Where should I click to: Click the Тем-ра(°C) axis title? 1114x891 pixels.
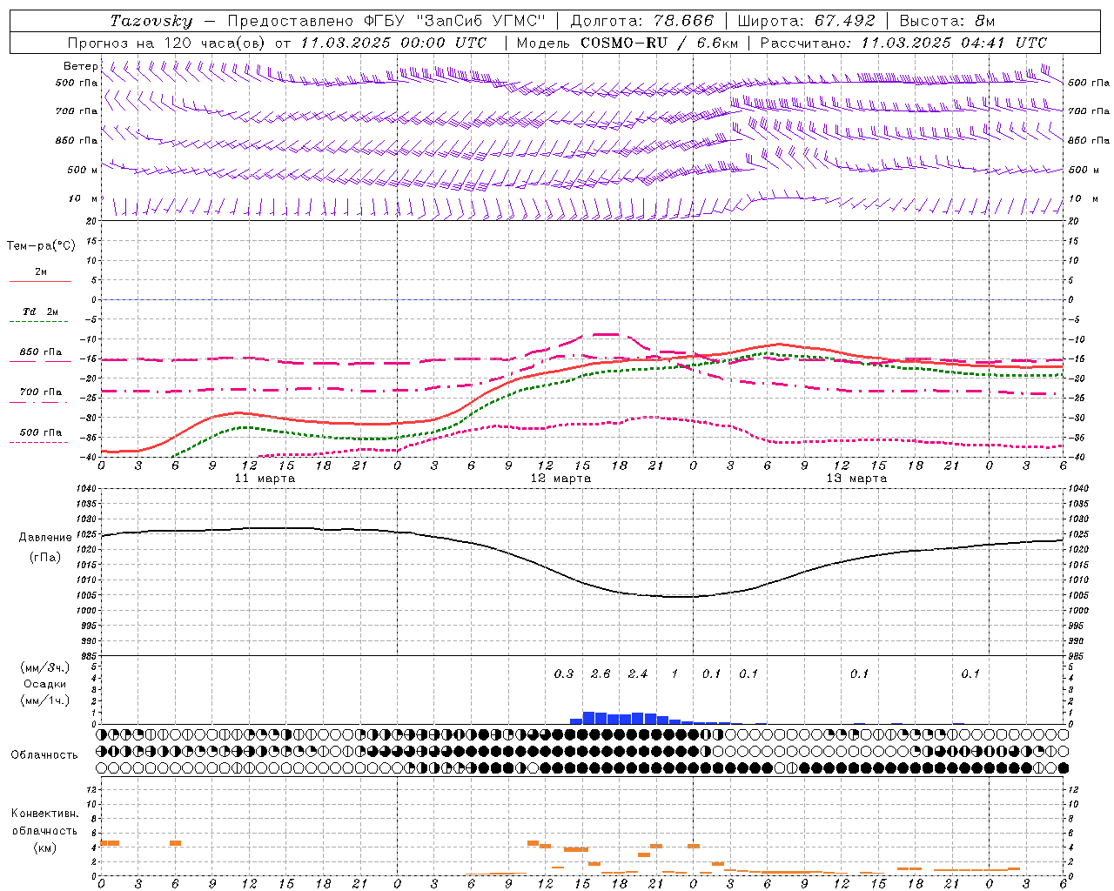point(41,246)
